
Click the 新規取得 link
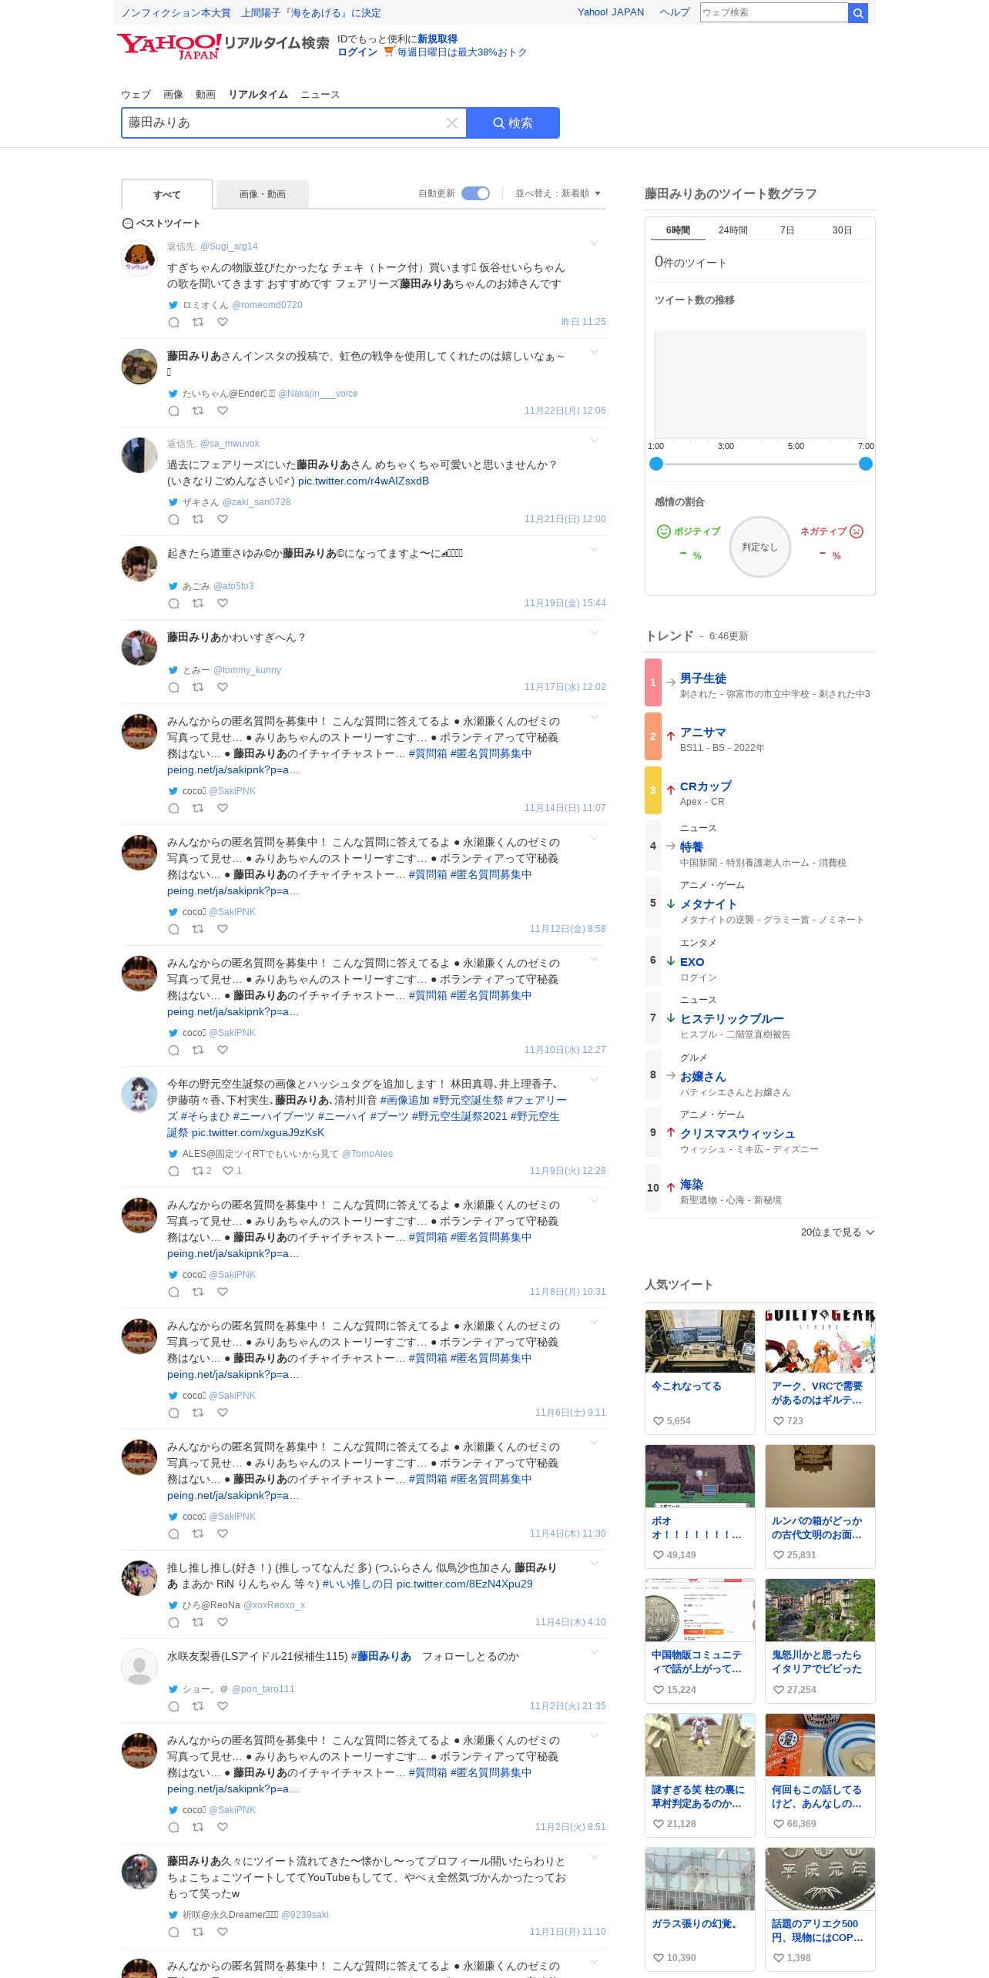click(438, 39)
